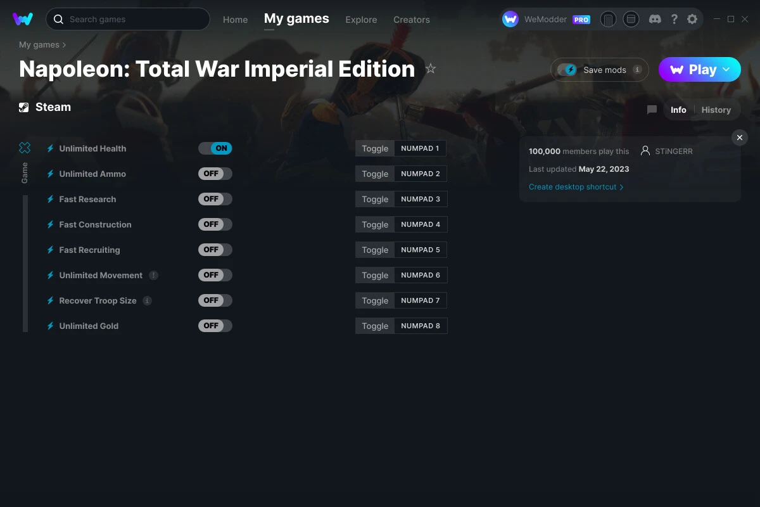760x507 pixels.
Task: Show the info tooltip next to Unlimited Movement
Action: [x=153, y=275]
